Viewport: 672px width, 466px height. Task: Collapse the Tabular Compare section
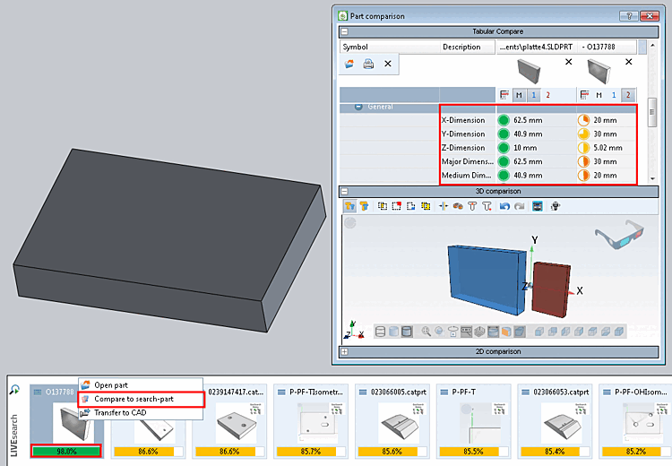[x=344, y=31]
